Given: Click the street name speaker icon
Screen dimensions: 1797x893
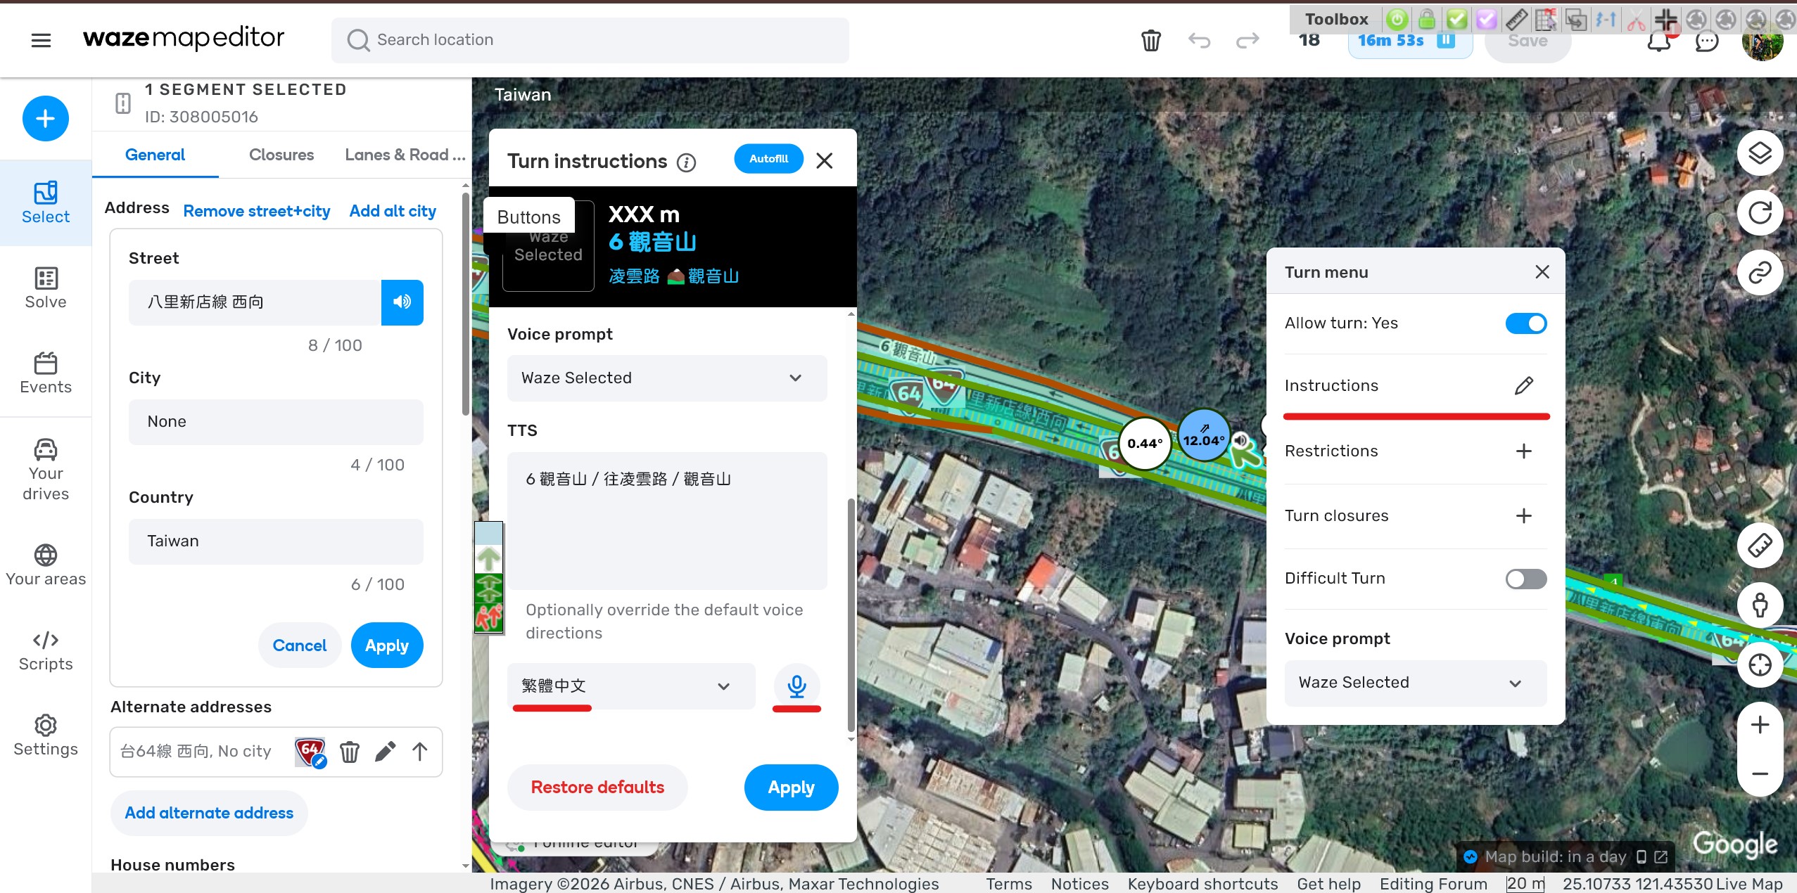Looking at the screenshot, I should (x=402, y=302).
